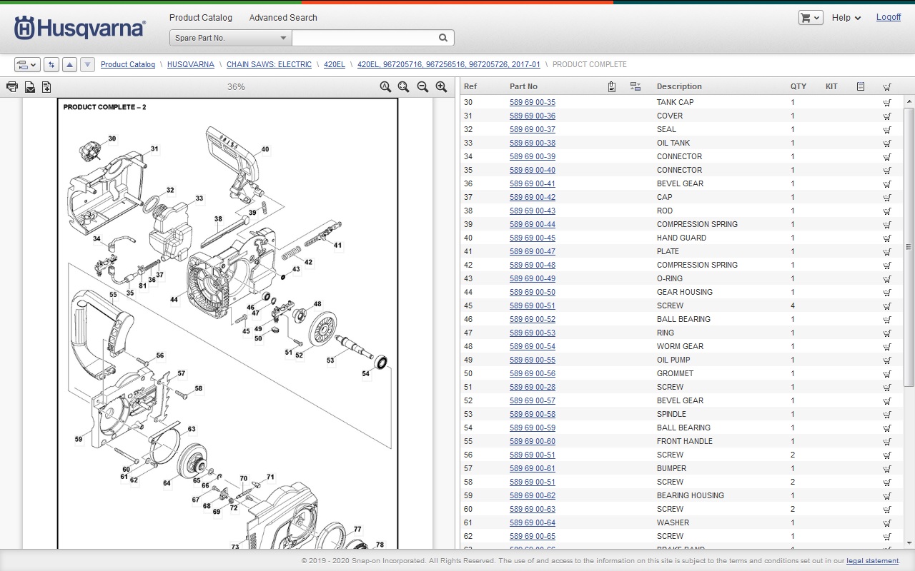The height and width of the screenshot is (571, 915).
Task: Open the Spare Part No. search type dropdown
Action: 230,38
